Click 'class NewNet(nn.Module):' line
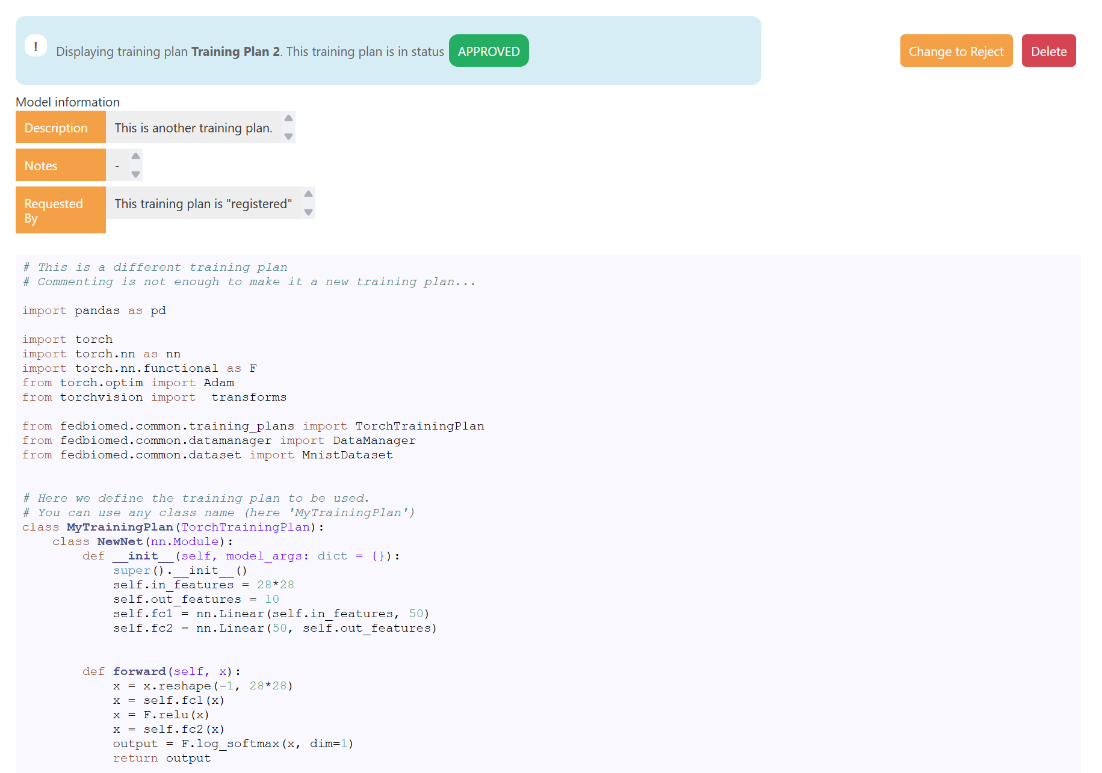The image size is (1102, 773). 143,541
